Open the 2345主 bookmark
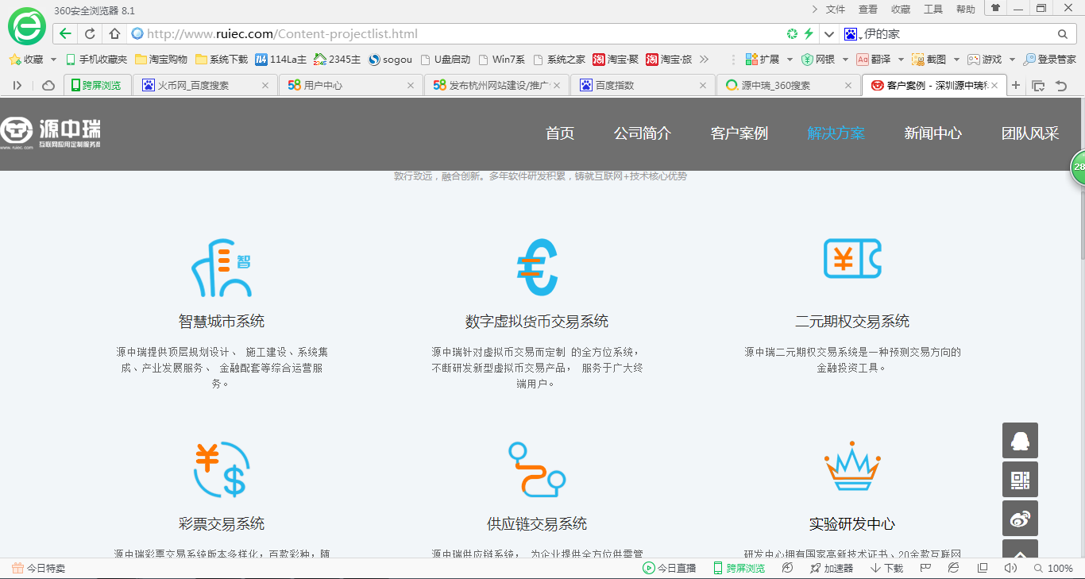Screen dimensions: 1085x579 tap(337, 60)
